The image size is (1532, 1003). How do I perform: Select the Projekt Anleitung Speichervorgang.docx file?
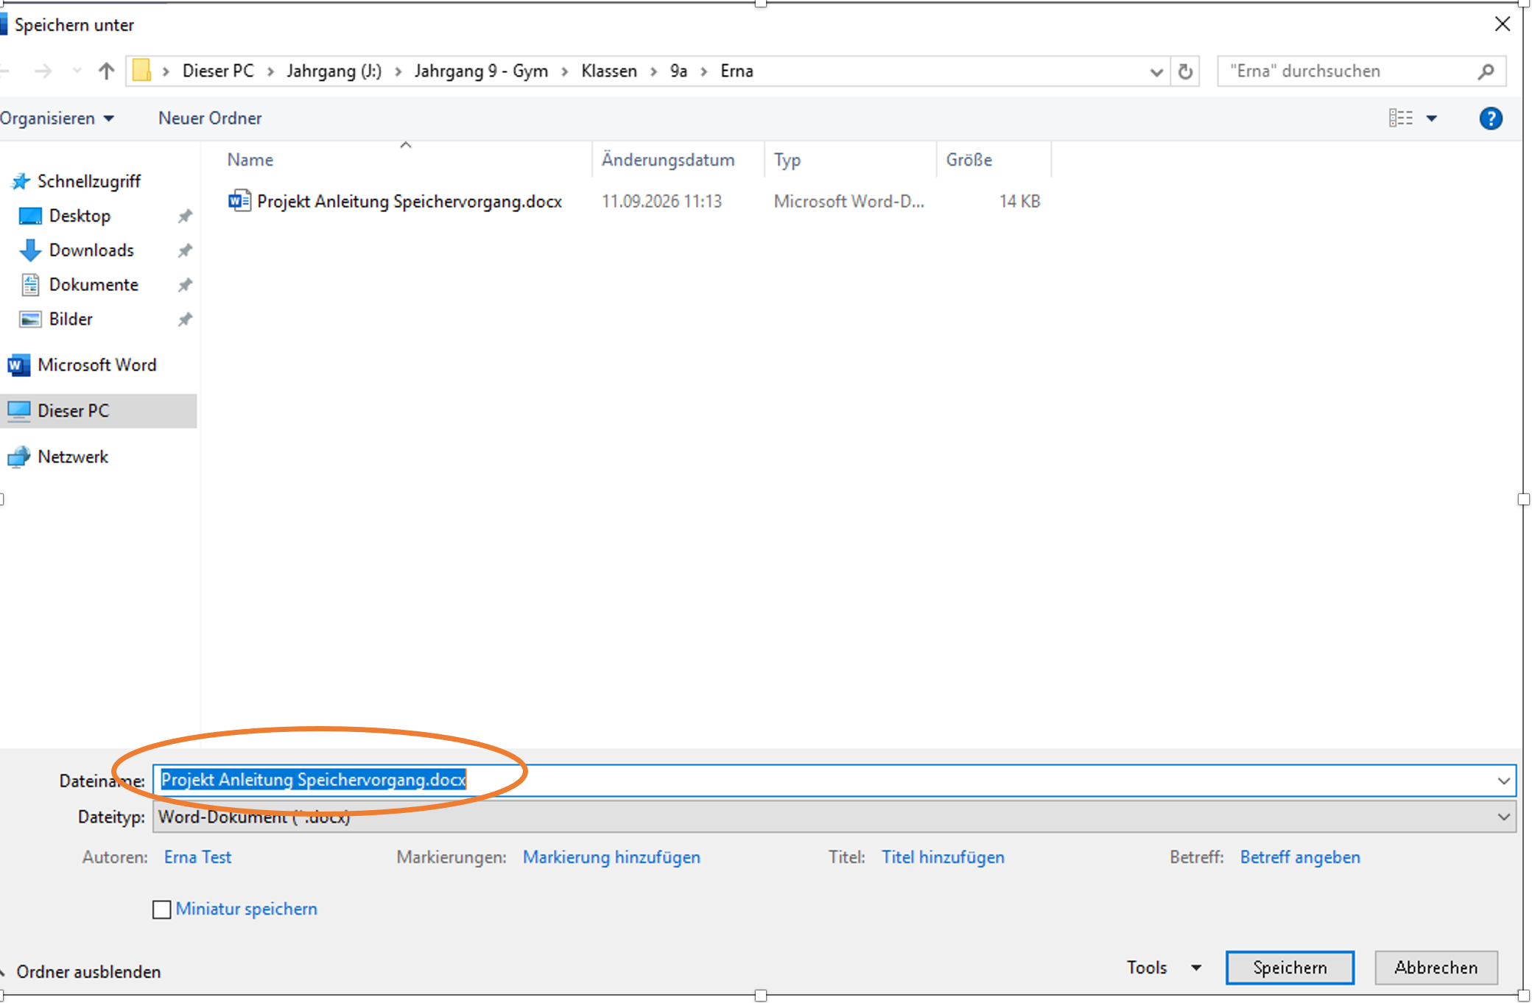409,201
